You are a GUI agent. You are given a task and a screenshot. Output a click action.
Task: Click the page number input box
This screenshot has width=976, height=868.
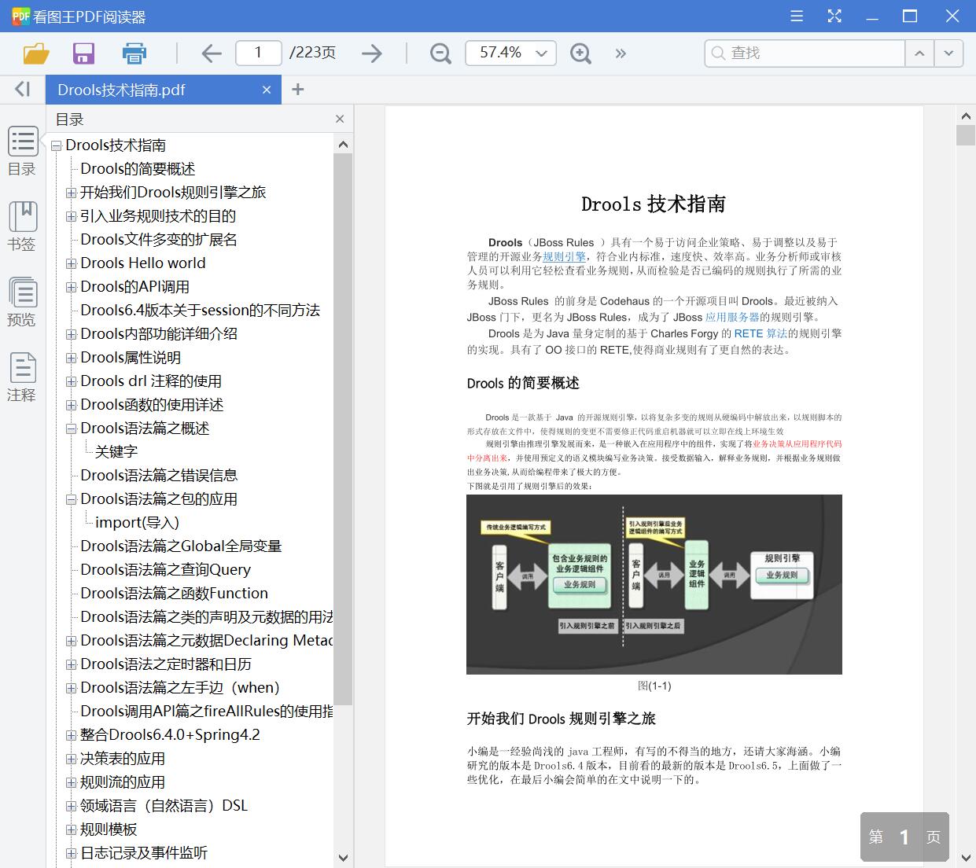[x=258, y=53]
